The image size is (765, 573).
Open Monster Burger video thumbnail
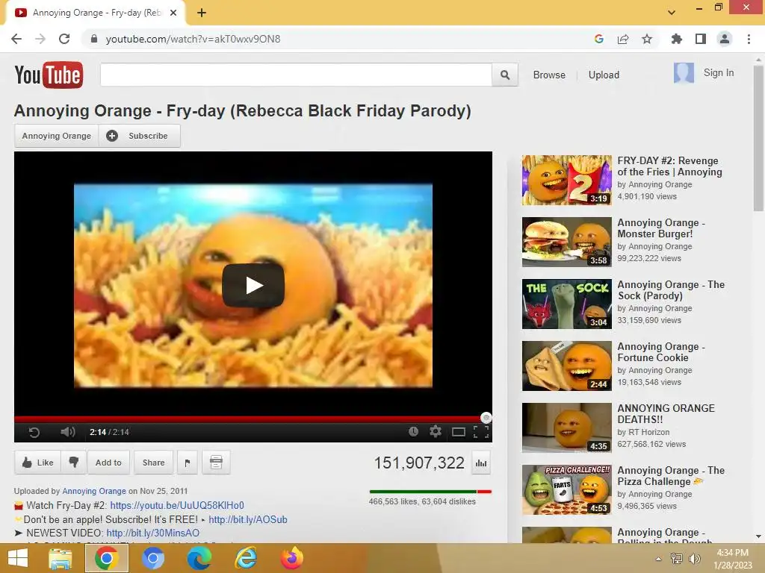coord(566,242)
